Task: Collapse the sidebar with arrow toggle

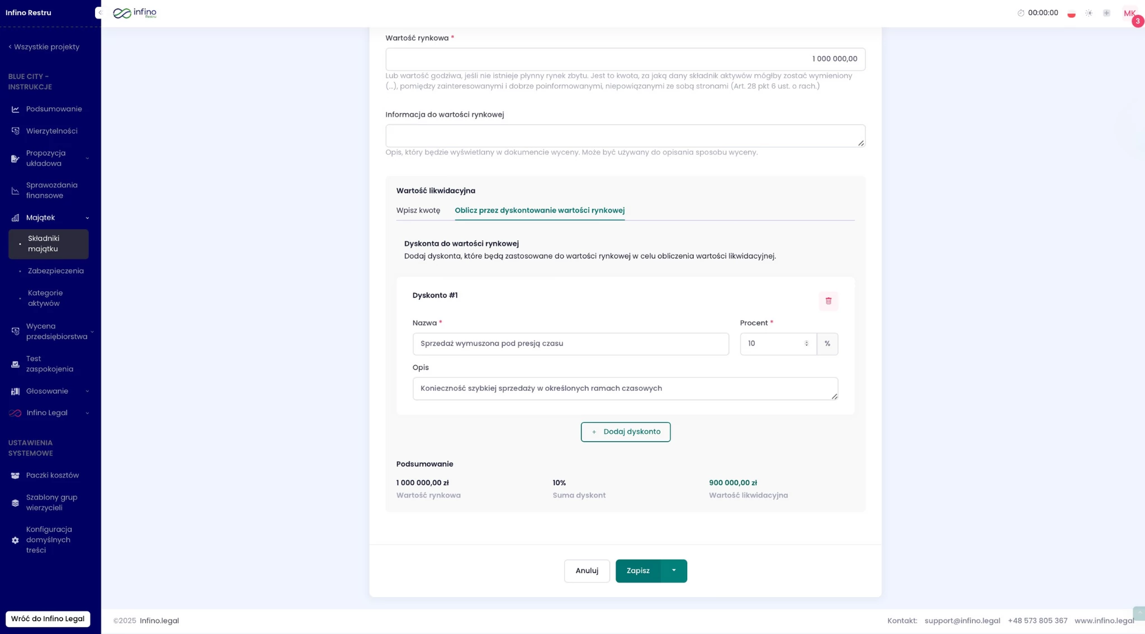Action: [100, 13]
